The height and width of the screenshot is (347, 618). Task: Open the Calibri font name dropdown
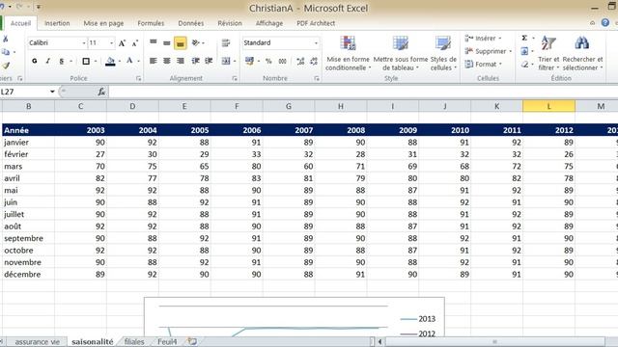pyautogui.click(x=84, y=42)
